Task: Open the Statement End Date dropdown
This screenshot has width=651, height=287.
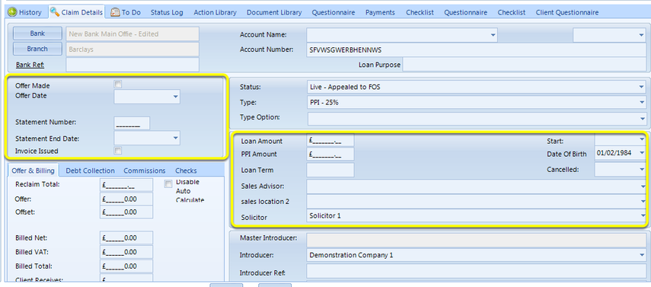Action: coord(175,138)
